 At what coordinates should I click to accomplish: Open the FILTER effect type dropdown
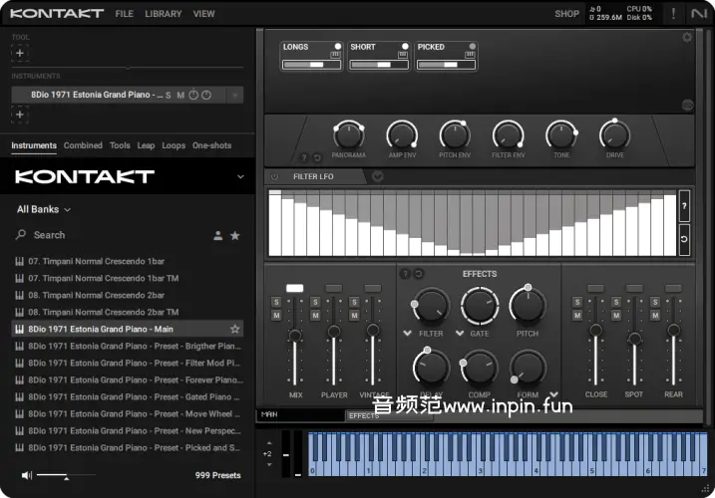point(407,333)
